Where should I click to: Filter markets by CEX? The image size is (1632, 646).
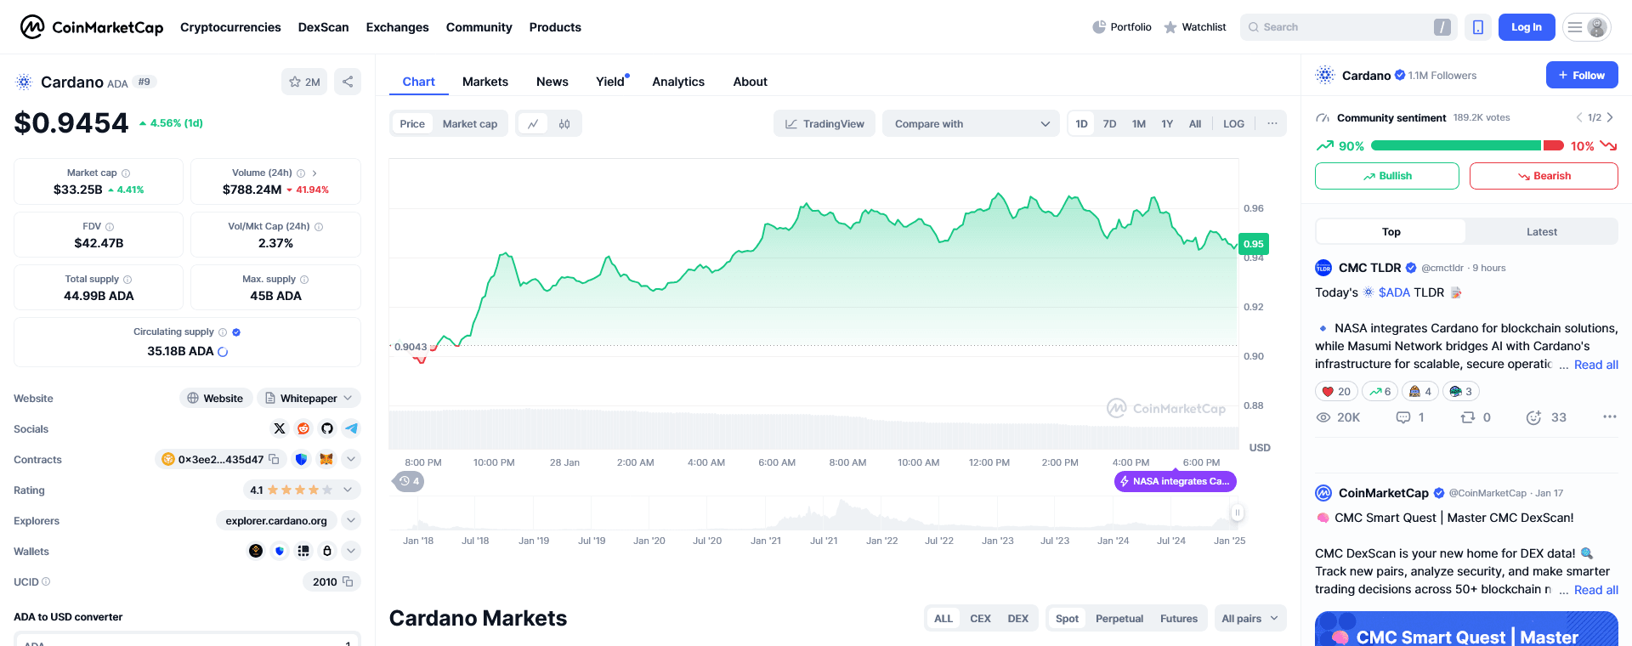[x=980, y=619]
